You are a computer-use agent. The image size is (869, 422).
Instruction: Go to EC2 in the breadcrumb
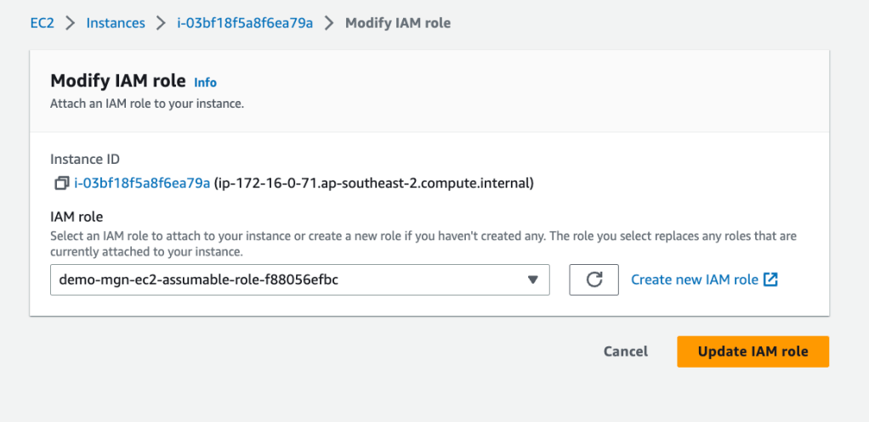pyautogui.click(x=41, y=23)
